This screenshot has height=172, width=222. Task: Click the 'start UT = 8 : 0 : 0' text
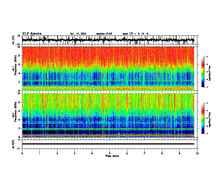coord(135,34)
